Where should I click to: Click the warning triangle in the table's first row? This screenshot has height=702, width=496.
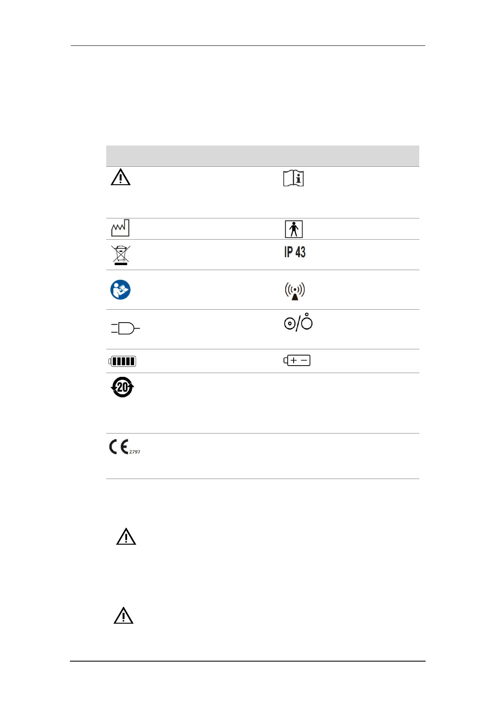coord(120,178)
